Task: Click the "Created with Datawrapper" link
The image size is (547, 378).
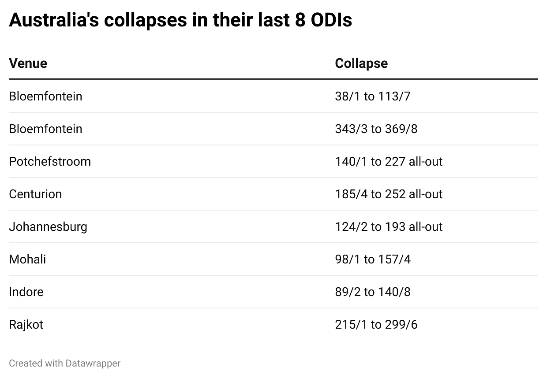Action: (x=64, y=363)
